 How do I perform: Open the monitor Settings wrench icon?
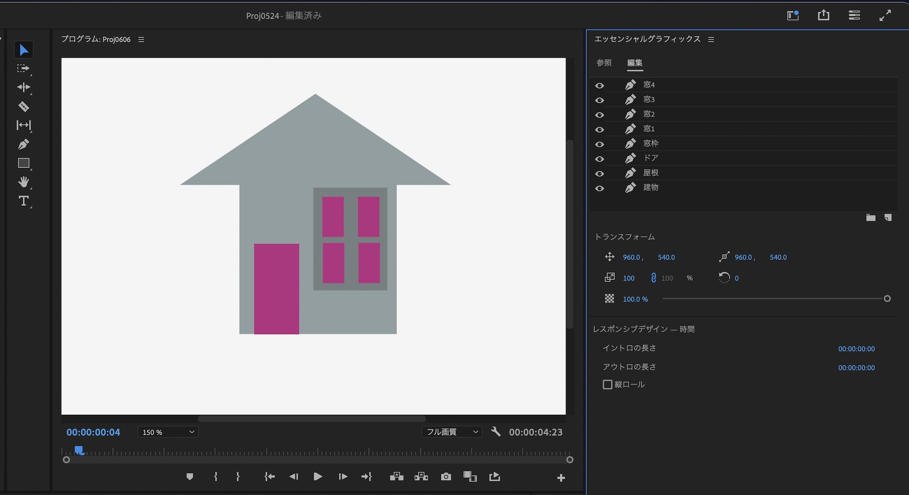[x=496, y=432]
